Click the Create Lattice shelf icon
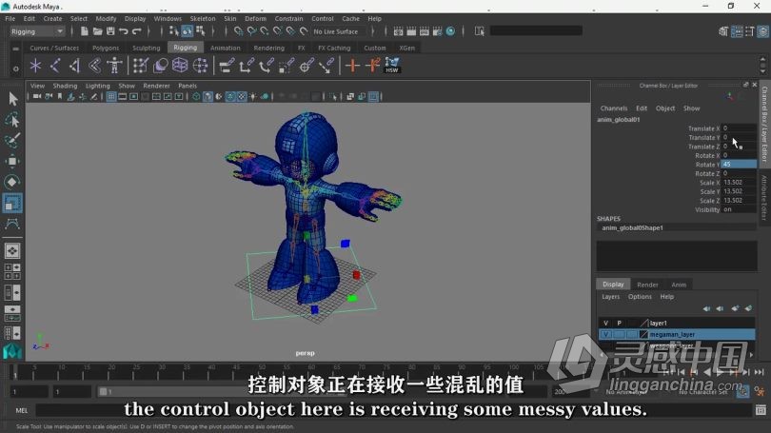 (x=180, y=66)
